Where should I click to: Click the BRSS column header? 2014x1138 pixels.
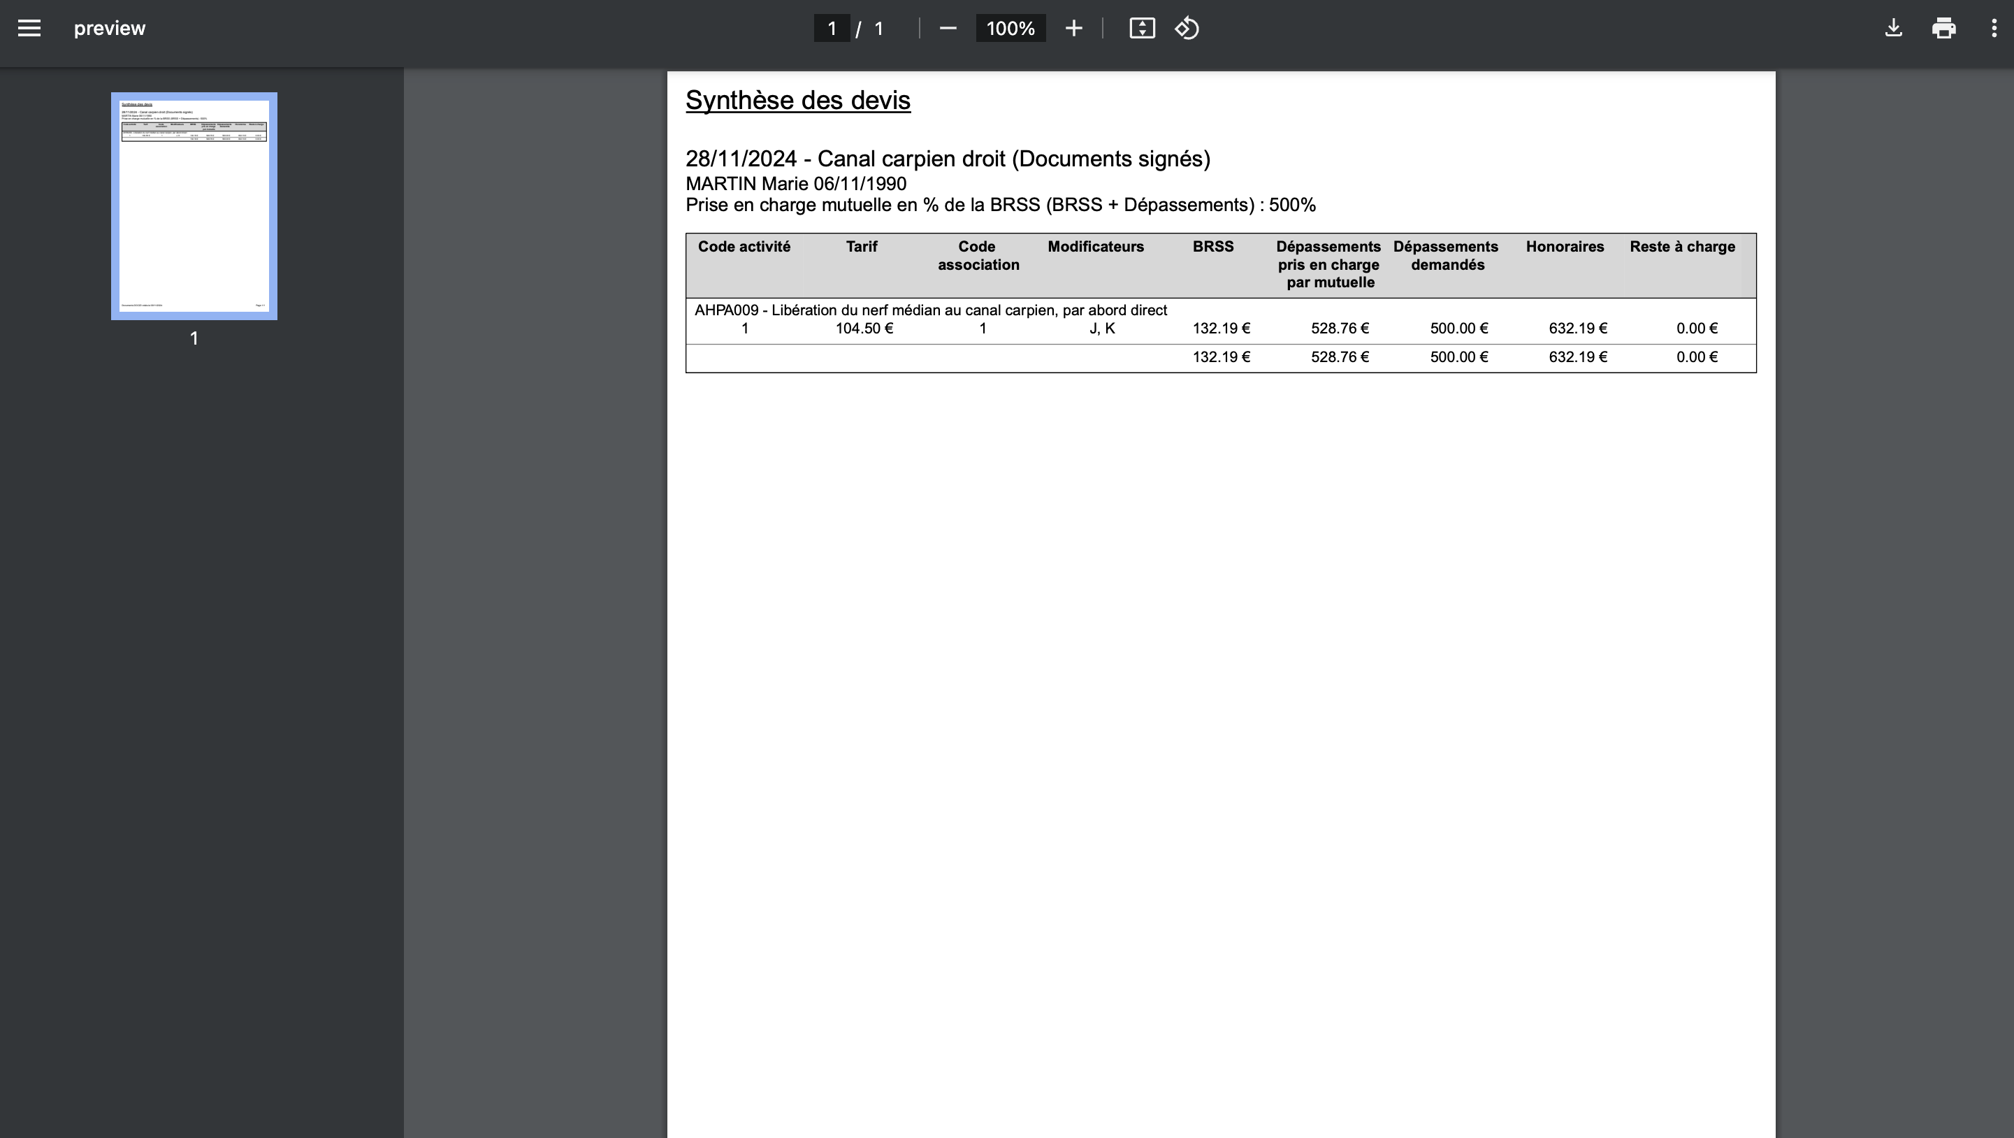[1212, 246]
